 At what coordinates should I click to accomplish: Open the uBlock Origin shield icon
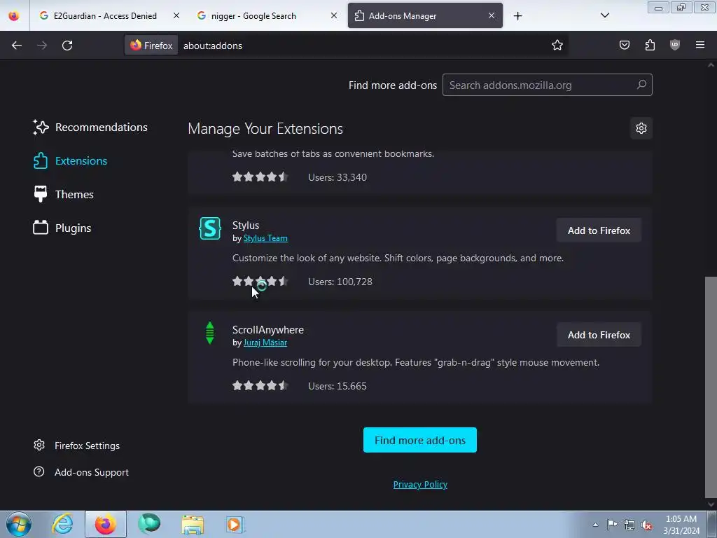675,46
